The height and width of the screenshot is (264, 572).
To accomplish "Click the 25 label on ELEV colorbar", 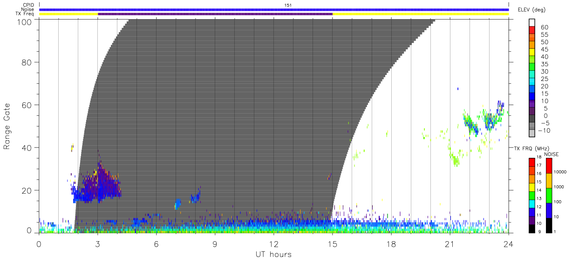I will [544, 79].
